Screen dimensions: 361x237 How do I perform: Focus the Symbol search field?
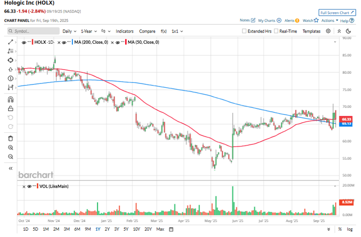click(x=34, y=31)
